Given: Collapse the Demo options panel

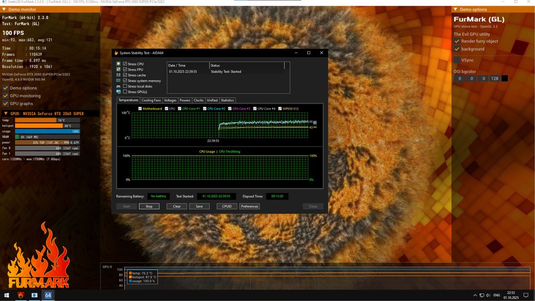Looking at the screenshot, I should click(x=455, y=10).
